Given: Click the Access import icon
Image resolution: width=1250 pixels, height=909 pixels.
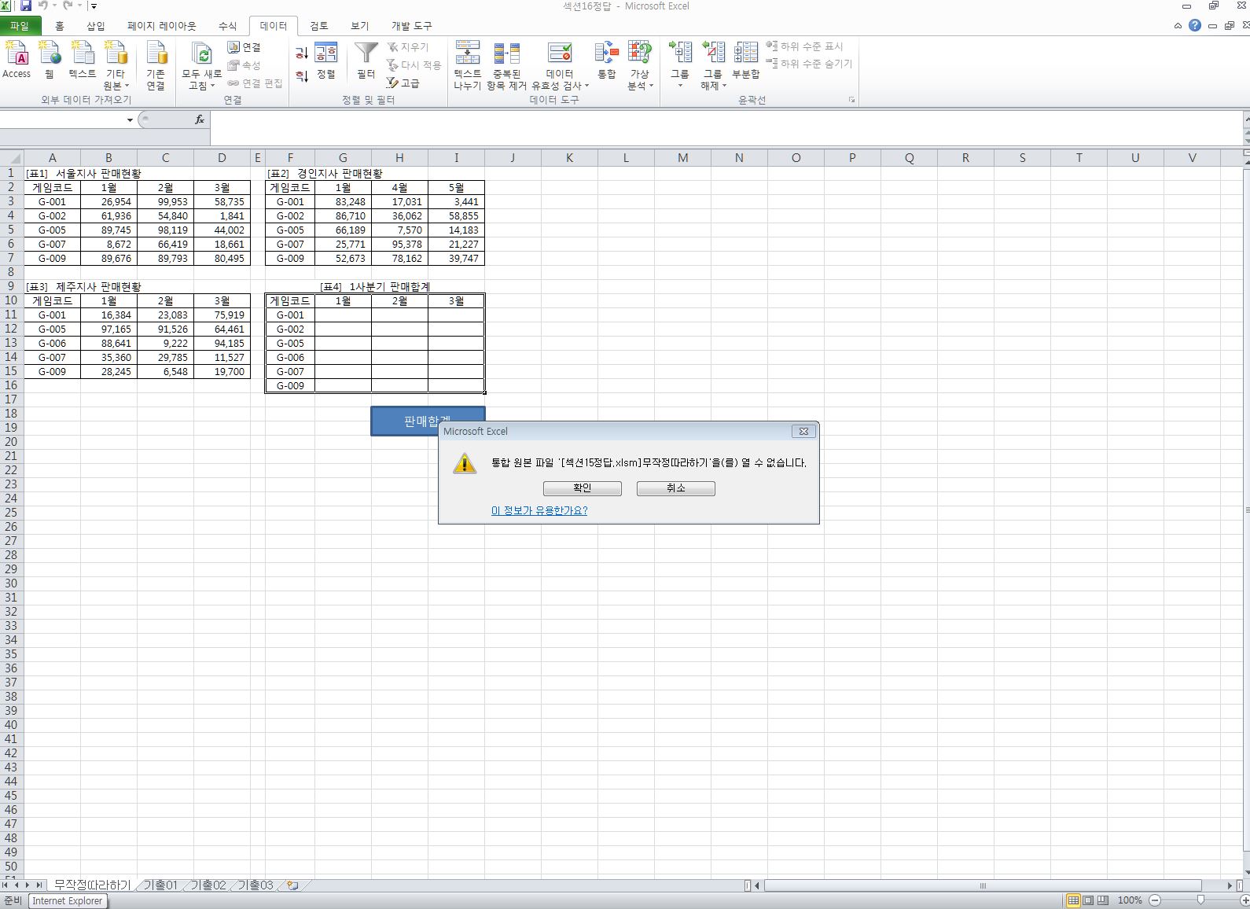Looking at the screenshot, I should [17, 60].
